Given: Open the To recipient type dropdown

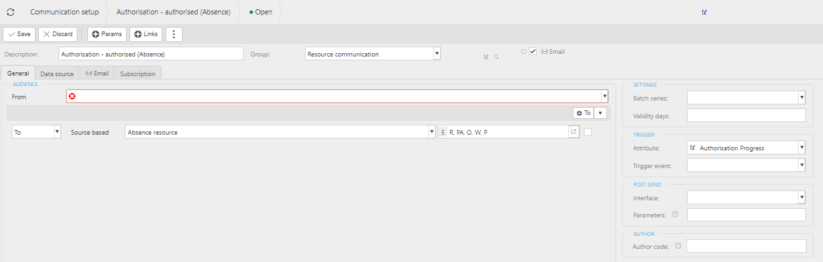Looking at the screenshot, I should 57,132.
